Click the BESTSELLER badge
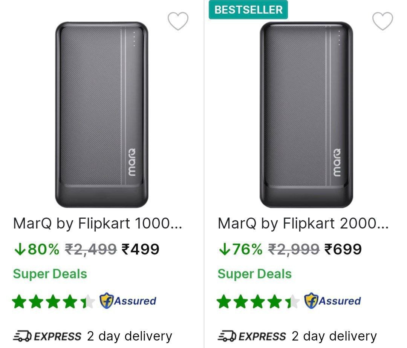The image size is (407, 348). point(248,10)
